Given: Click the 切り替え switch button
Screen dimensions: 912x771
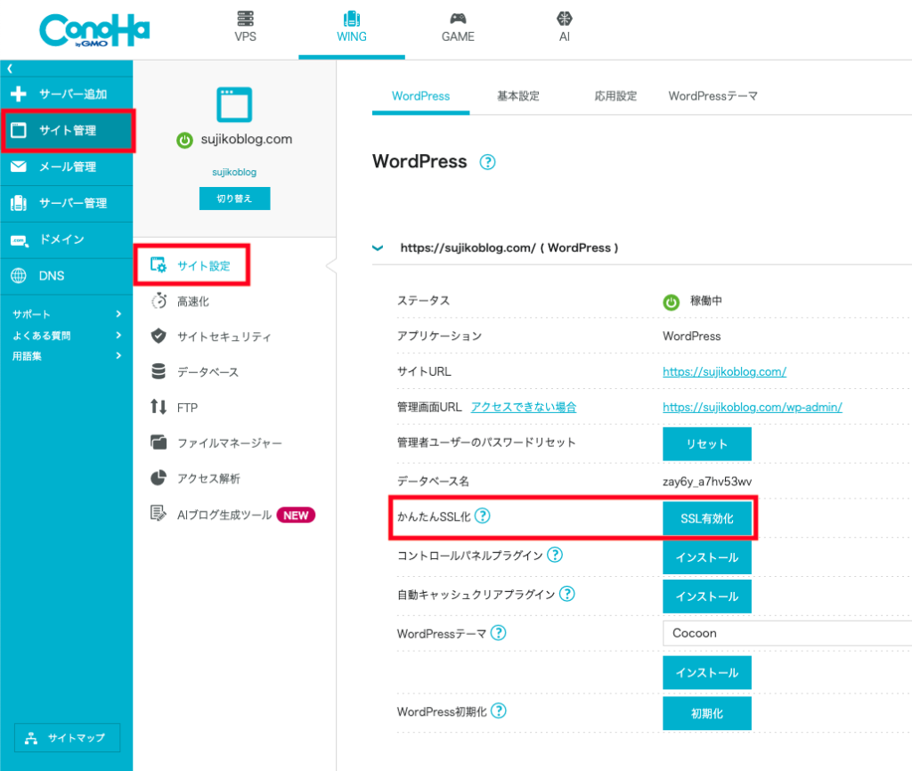Looking at the screenshot, I should [x=234, y=199].
